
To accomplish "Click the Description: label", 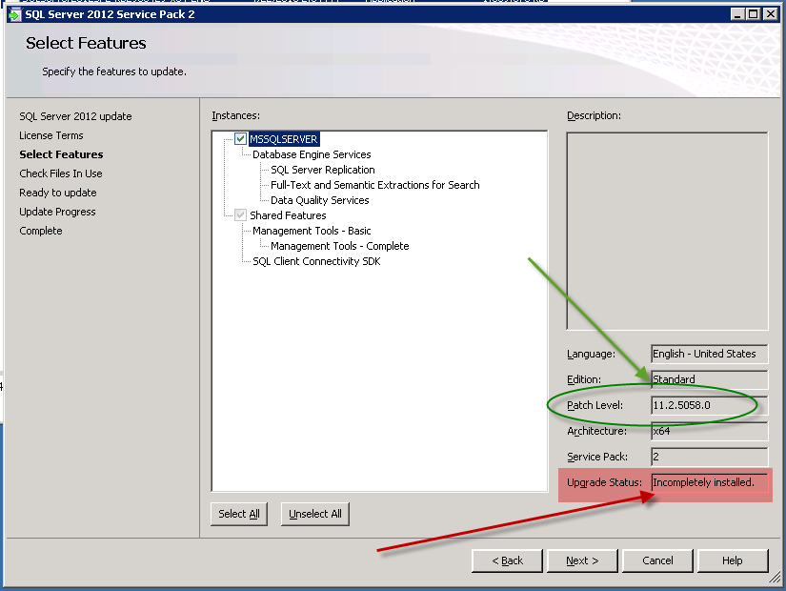I will pyautogui.click(x=594, y=115).
